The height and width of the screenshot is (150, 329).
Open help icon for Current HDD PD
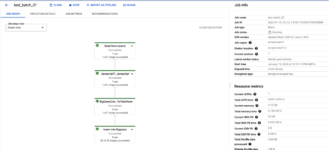(256, 117)
